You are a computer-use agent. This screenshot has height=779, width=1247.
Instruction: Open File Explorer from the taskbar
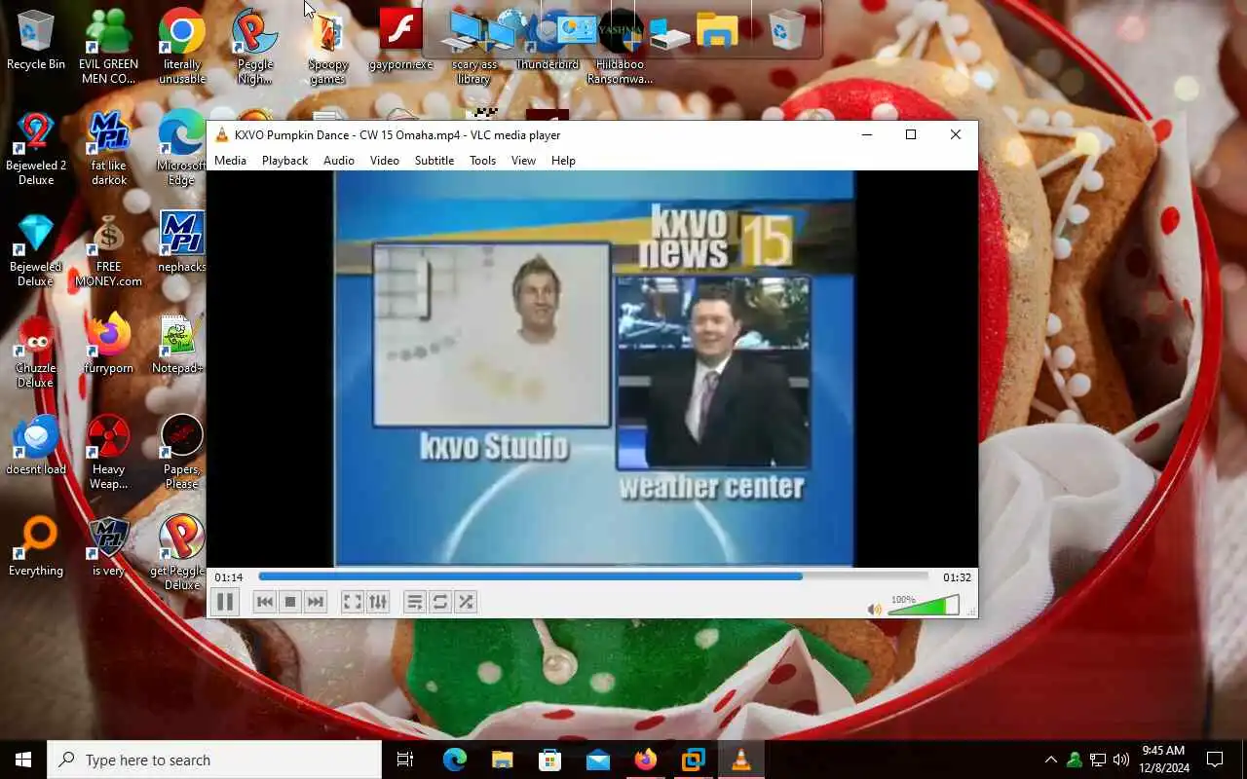(x=502, y=760)
